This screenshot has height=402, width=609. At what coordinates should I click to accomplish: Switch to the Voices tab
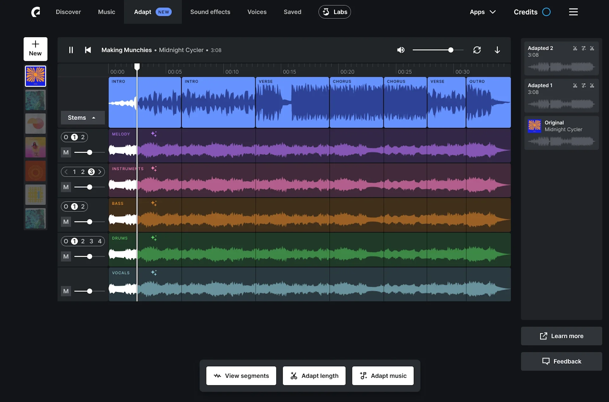(x=257, y=12)
